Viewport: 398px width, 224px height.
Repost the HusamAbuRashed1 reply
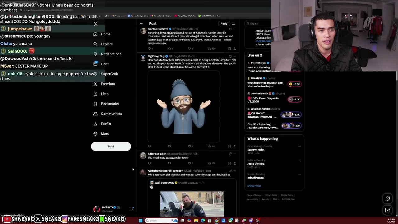[169, 163]
